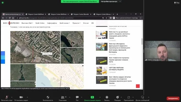Toggle stop video camera button
181x102 pixels.
point(21,97)
